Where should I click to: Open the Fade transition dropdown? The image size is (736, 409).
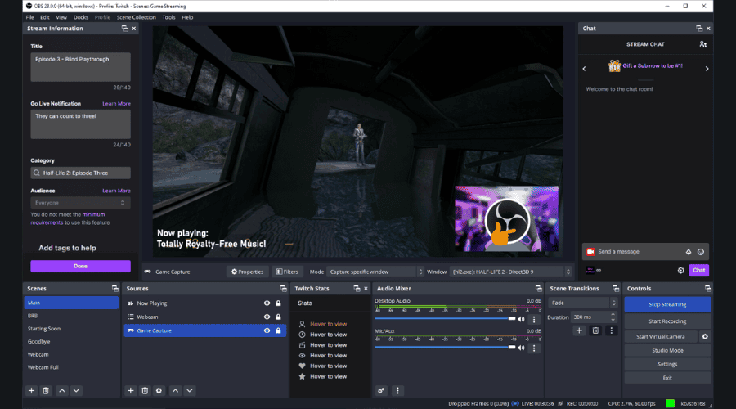coord(582,303)
